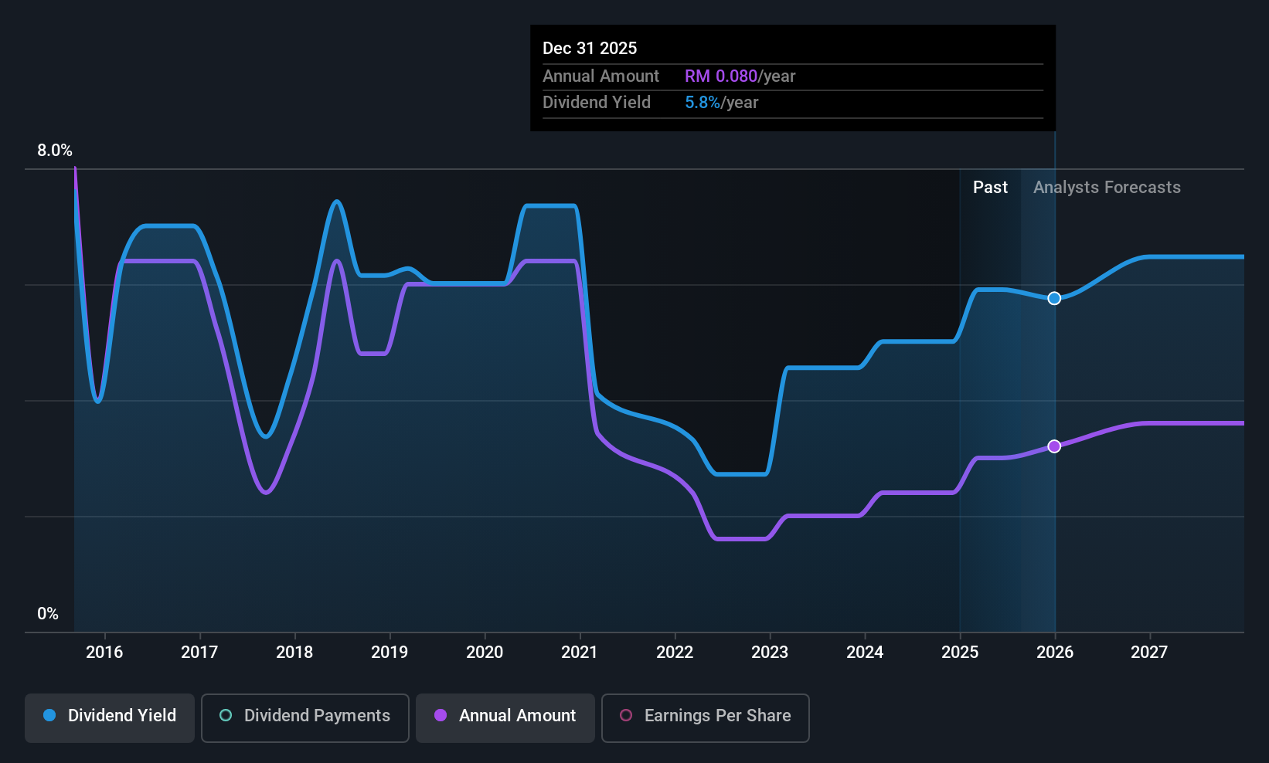Viewport: 1269px width, 763px height.
Task: Click the blue Dividend Yield legend dot
Action: pyautogui.click(x=49, y=715)
